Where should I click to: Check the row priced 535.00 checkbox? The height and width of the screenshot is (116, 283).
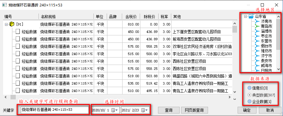tap(18, 83)
